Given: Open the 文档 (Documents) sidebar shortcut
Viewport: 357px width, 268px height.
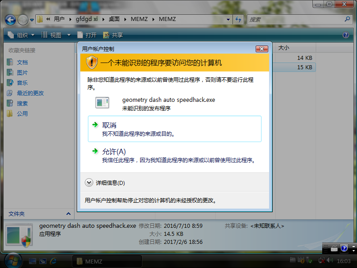Looking at the screenshot, I should pos(22,63).
